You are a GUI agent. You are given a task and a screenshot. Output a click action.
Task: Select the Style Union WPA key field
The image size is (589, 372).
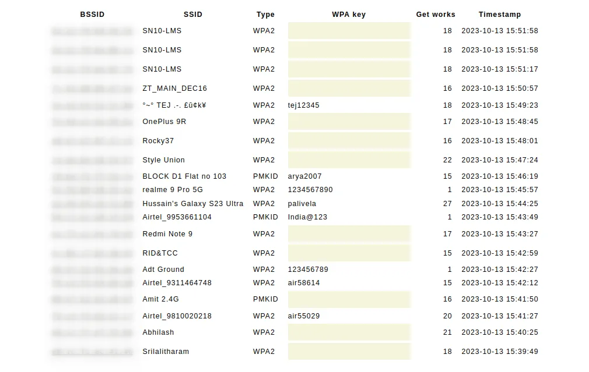tap(349, 160)
